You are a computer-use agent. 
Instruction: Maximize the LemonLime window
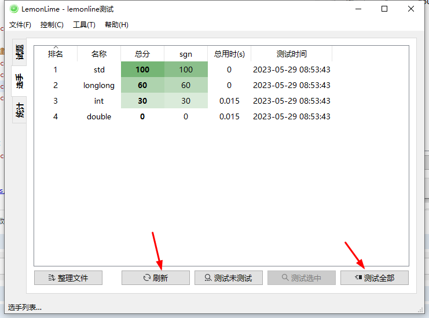pyautogui.click(x=384, y=9)
